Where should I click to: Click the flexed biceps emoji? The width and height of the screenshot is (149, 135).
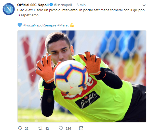pos(72,25)
